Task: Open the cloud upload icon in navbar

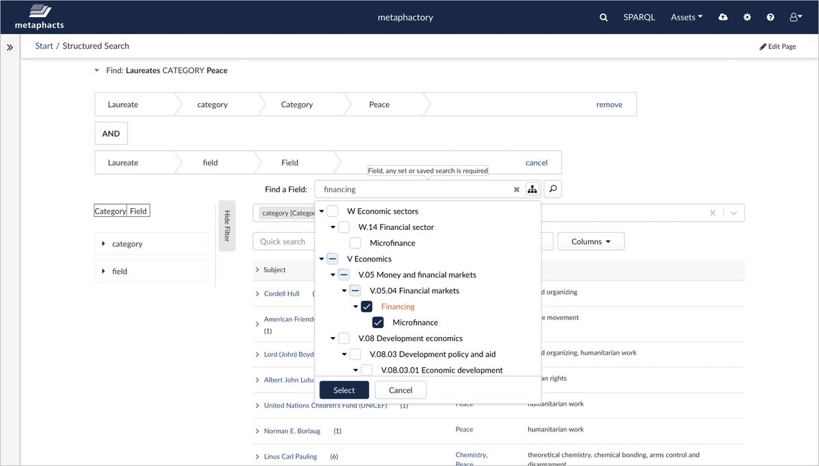Action: [723, 17]
